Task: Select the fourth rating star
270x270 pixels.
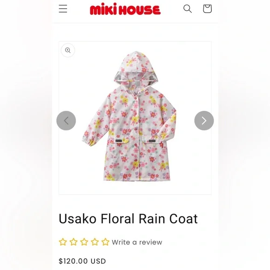Action: [x=95, y=242]
